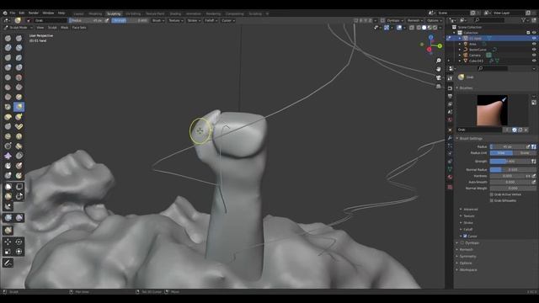
Task: Select the Flatten brush
Action: click(8, 88)
